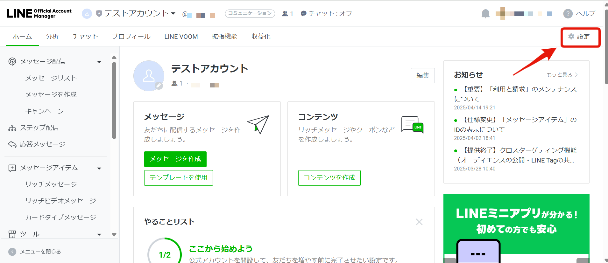Open the notifications bell icon
The image size is (608, 263).
(x=485, y=14)
